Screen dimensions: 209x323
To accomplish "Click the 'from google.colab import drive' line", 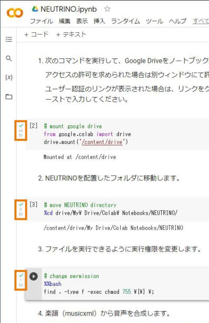I will [x=88, y=134].
